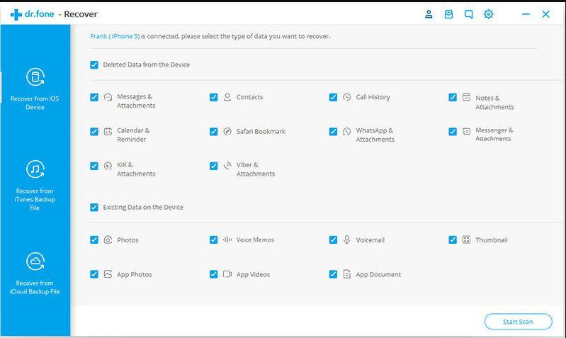Toggle the Messages & Attachments checkbox
566x338 pixels.
(94, 97)
